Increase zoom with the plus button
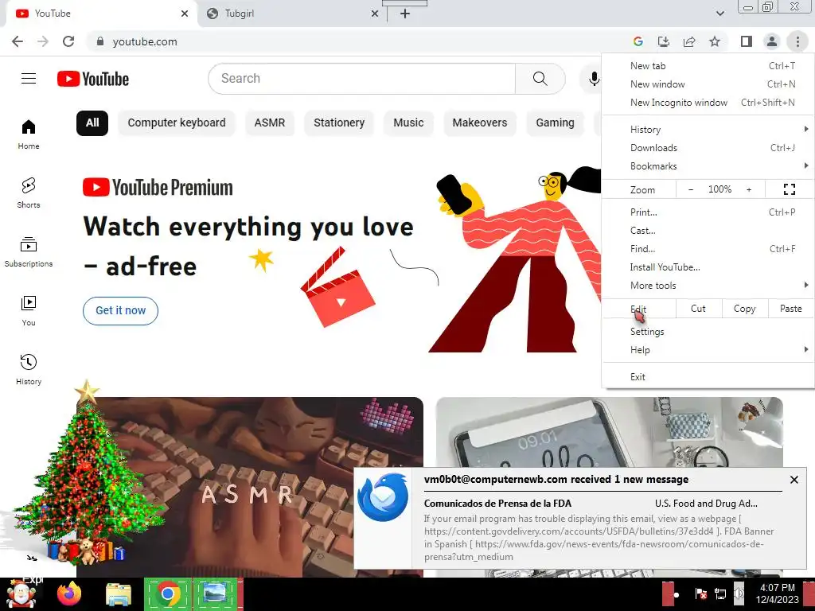The image size is (815, 611). click(x=748, y=189)
